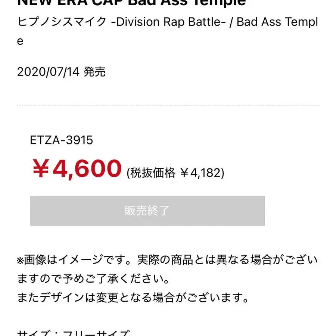Click the ※ mark starting the notice
336x336 pixels.
20,259
